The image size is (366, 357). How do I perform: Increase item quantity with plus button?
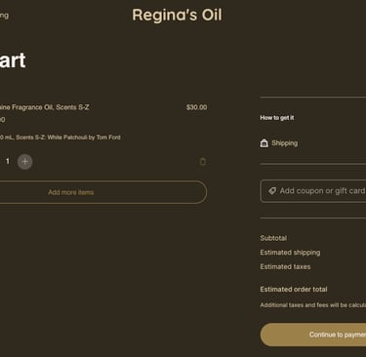pyautogui.click(x=24, y=162)
